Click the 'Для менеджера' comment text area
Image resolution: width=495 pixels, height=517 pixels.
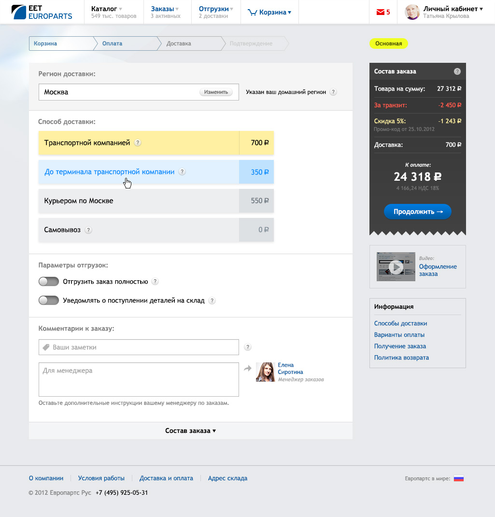tap(139, 379)
